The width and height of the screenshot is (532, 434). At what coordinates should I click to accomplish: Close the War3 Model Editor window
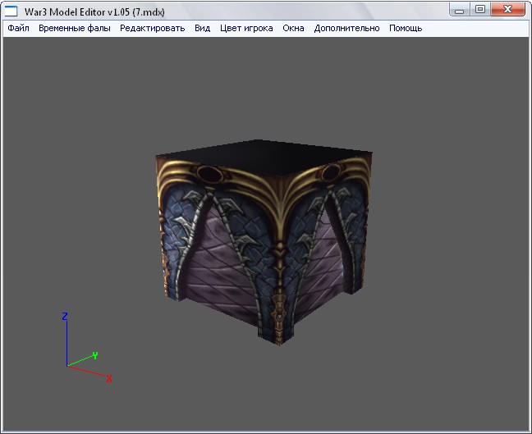click(x=507, y=10)
